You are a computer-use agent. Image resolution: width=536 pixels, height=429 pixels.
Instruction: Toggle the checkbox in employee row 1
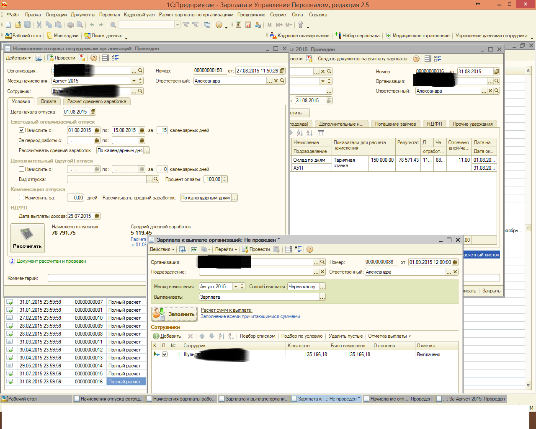tap(165, 354)
